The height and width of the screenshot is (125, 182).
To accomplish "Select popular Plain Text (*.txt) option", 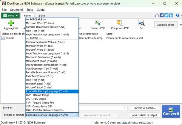I will 52,31.
